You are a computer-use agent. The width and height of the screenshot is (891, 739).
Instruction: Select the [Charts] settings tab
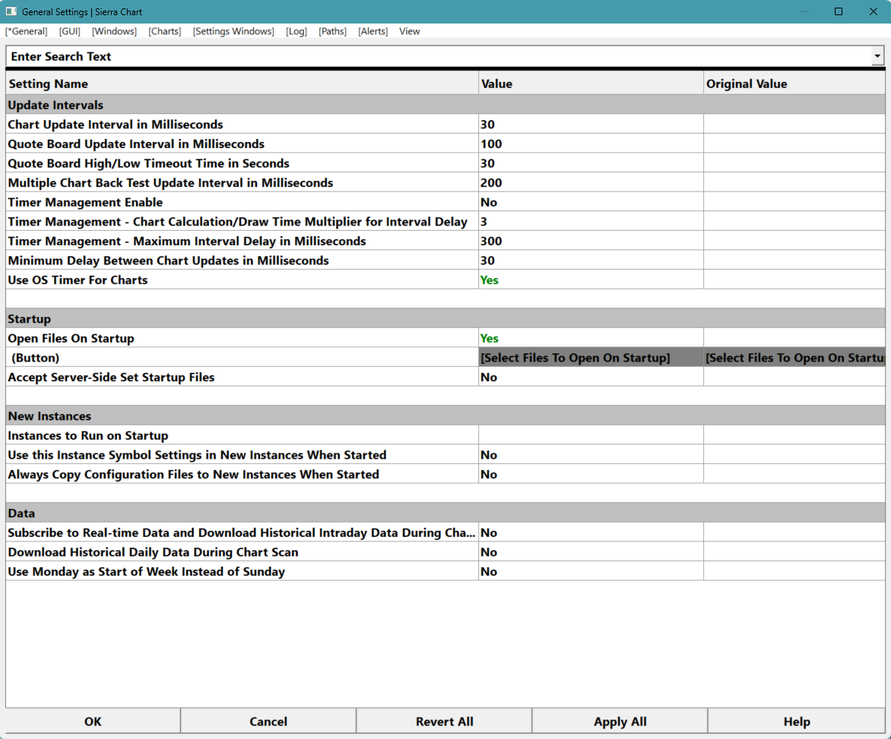click(165, 31)
